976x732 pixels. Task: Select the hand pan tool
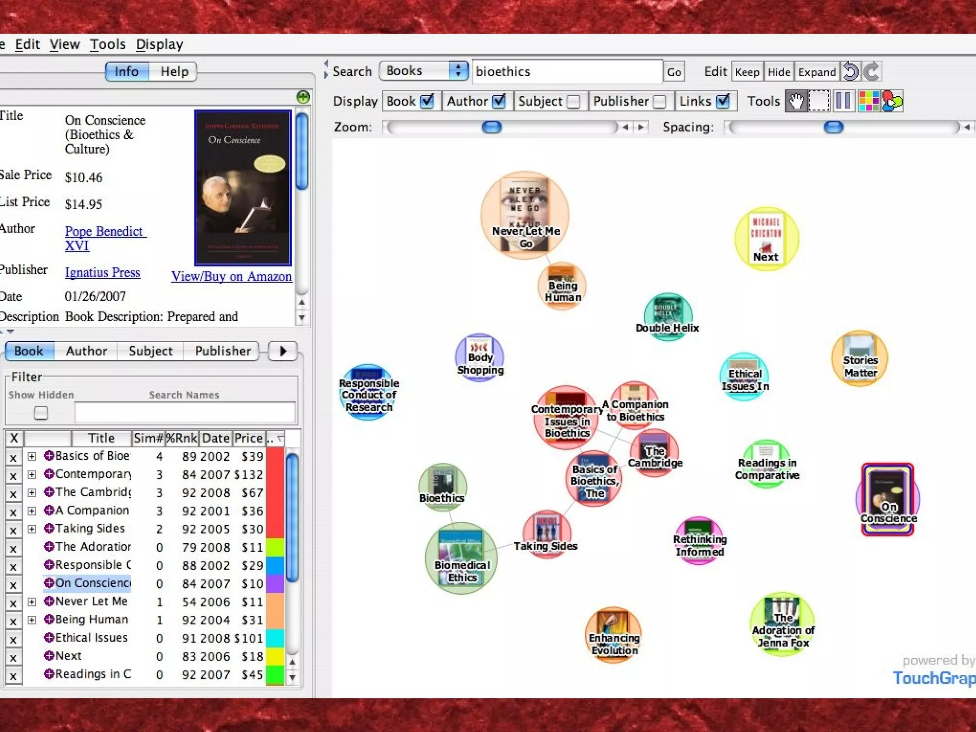[x=796, y=101]
